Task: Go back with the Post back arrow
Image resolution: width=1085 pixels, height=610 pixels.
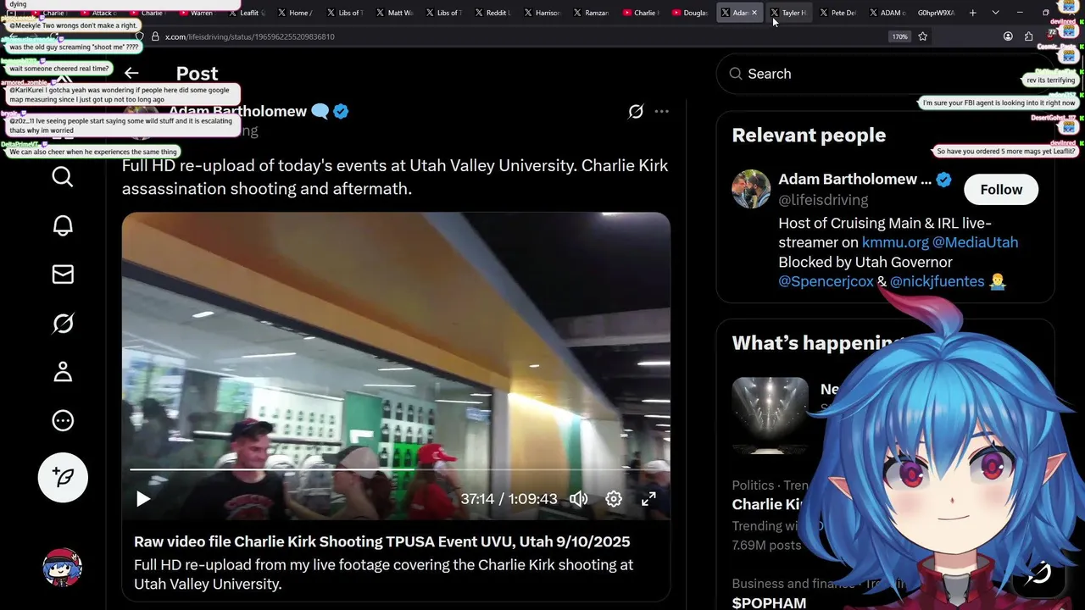Action: click(131, 73)
